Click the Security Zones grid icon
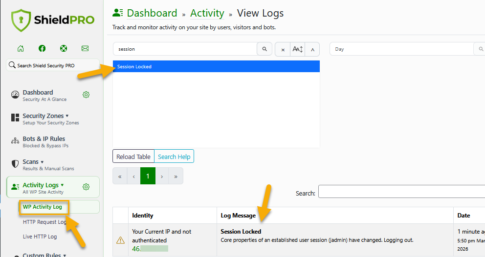This screenshot has height=257, width=485. point(15,118)
